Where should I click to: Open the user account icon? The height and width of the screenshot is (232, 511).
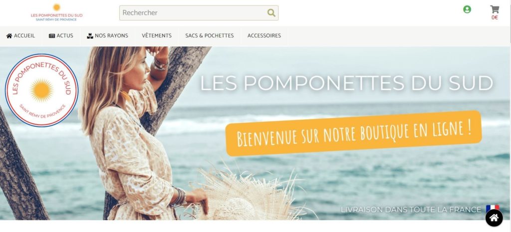click(467, 9)
